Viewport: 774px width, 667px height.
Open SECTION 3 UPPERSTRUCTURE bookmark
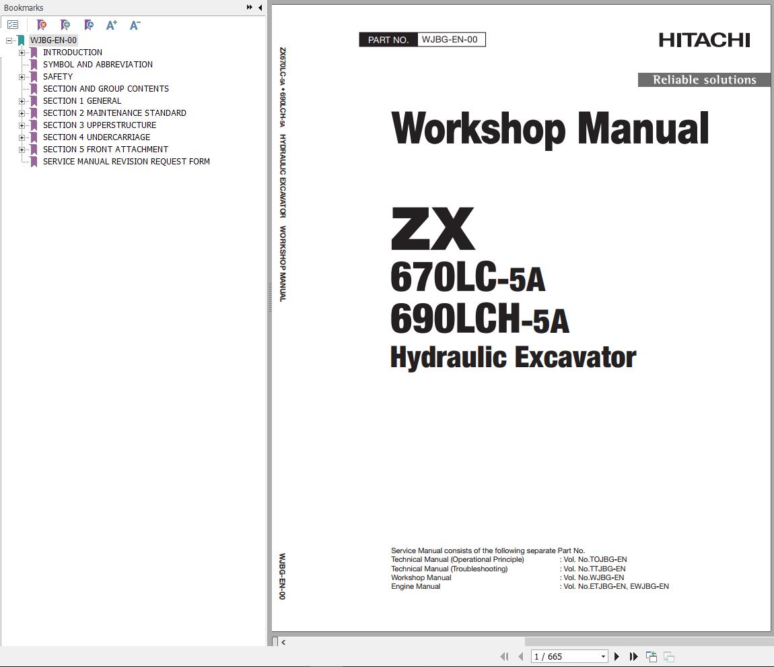coord(100,125)
